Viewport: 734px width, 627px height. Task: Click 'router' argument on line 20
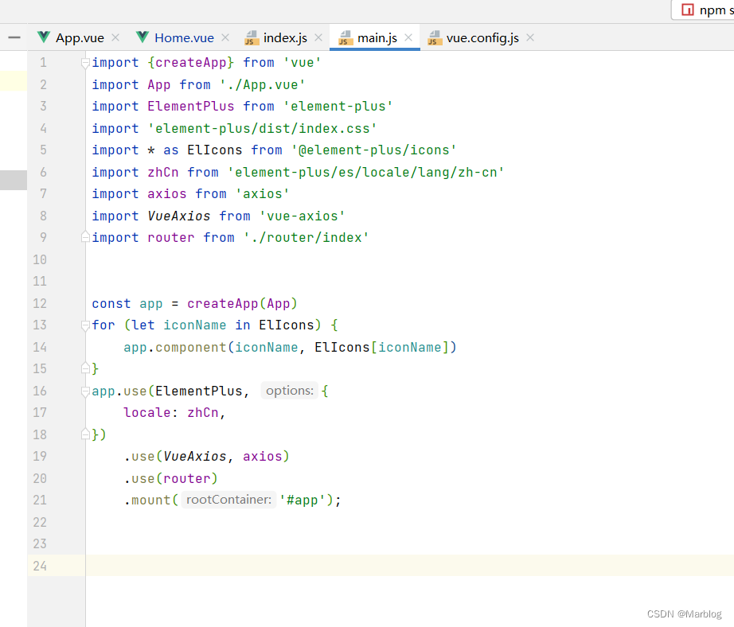[x=187, y=478]
